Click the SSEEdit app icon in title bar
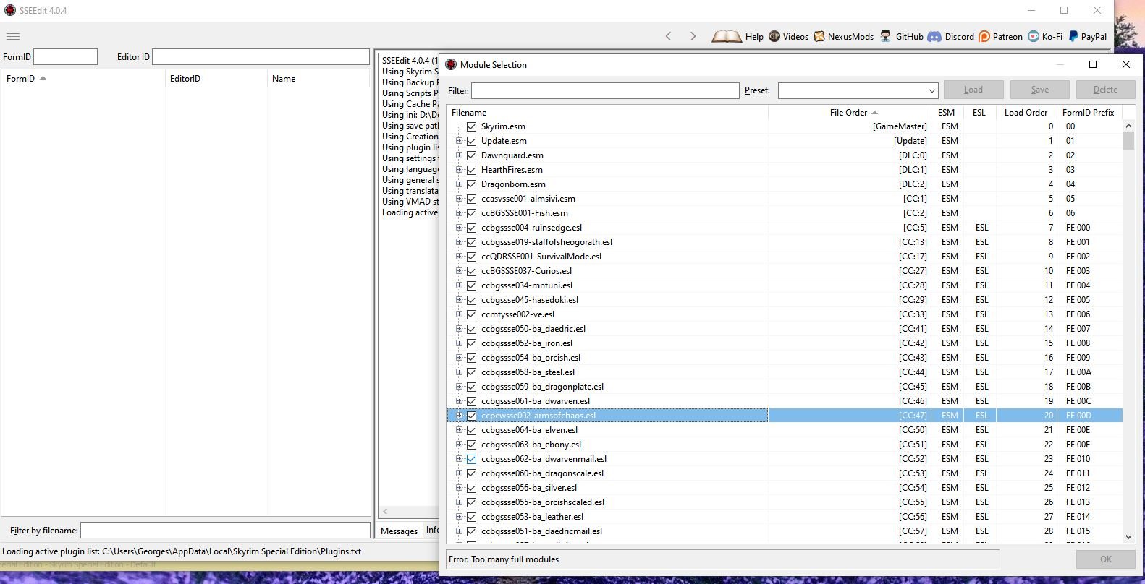 [10, 10]
